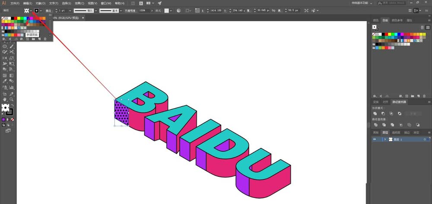Screen dimensions: 432x204
Task: Close the open document tab
Action: [83, 18]
